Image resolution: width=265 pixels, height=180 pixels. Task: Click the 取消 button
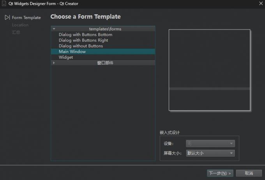tap(249, 173)
